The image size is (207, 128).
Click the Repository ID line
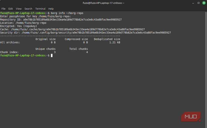61,20
